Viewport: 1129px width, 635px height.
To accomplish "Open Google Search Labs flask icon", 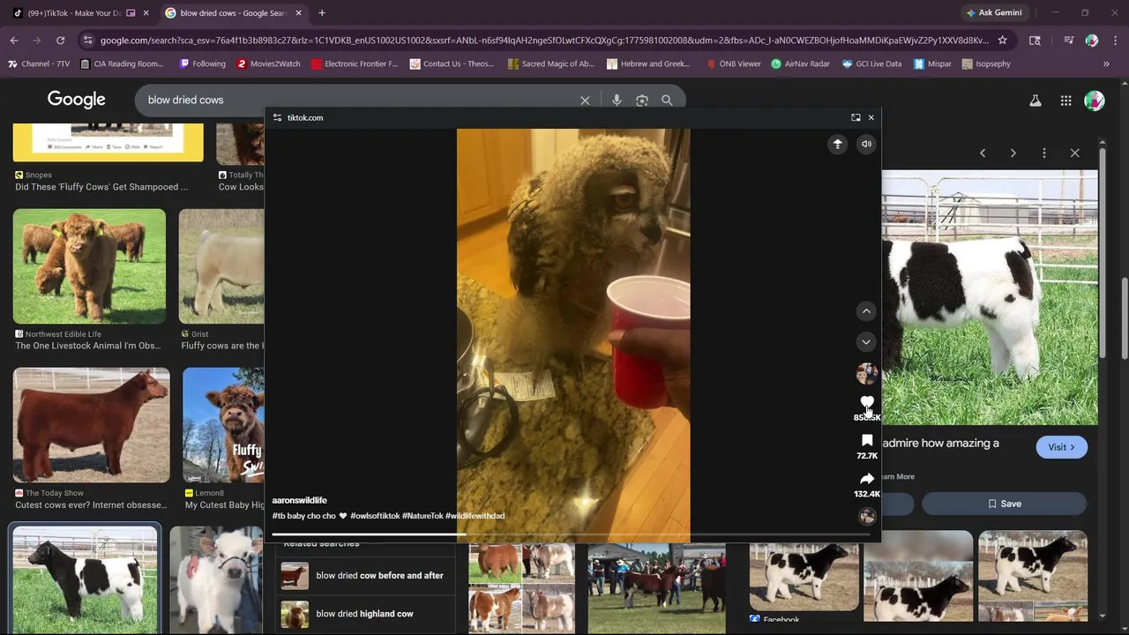I will [x=1036, y=101].
